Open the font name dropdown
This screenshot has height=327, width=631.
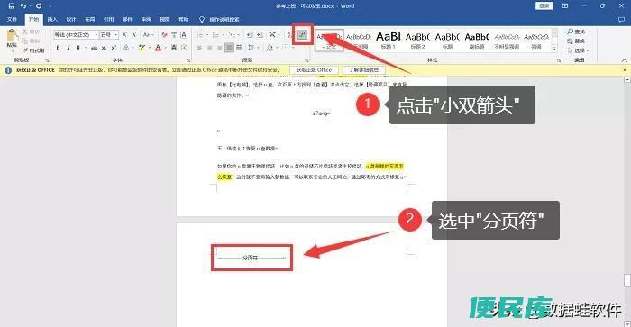click(76, 35)
